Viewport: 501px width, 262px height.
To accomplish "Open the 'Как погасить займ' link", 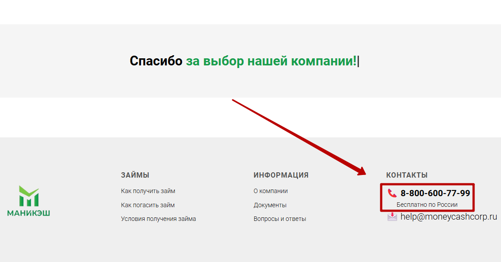I will [x=148, y=205].
